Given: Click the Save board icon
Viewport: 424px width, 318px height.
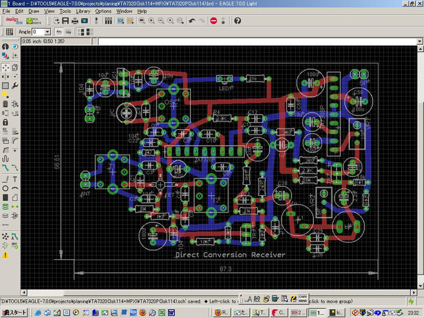Looking at the screenshot, I should point(65,21).
